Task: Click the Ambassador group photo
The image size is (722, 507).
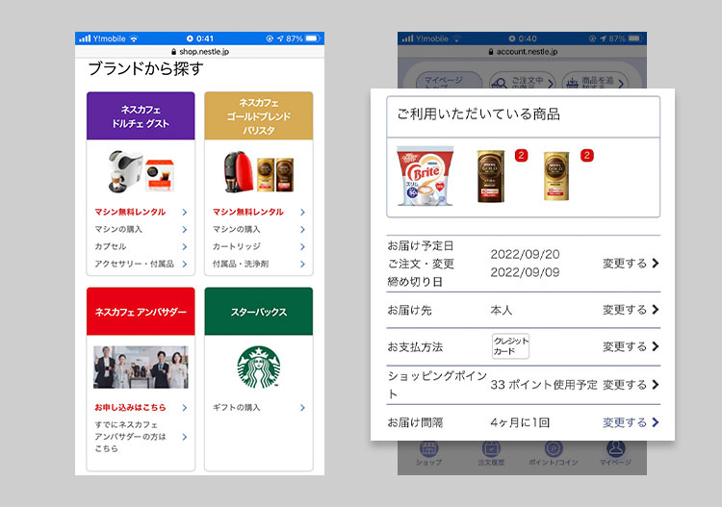Action: tap(141, 368)
